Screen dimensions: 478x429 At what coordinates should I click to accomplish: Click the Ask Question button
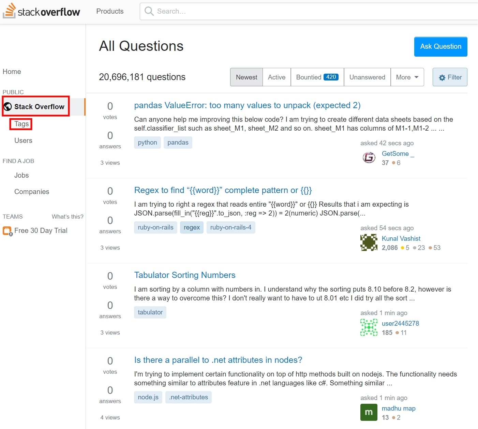point(440,47)
